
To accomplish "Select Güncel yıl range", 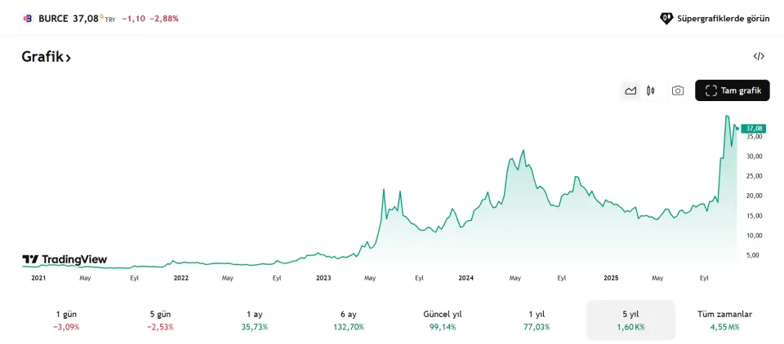I will [443, 320].
